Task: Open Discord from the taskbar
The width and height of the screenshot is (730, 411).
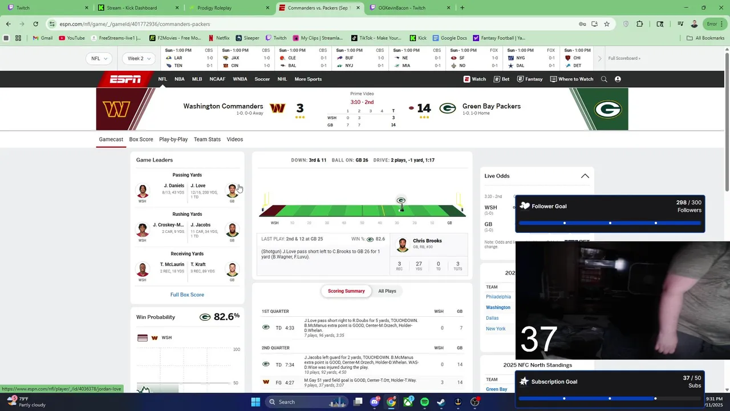Action: coord(375,402)
